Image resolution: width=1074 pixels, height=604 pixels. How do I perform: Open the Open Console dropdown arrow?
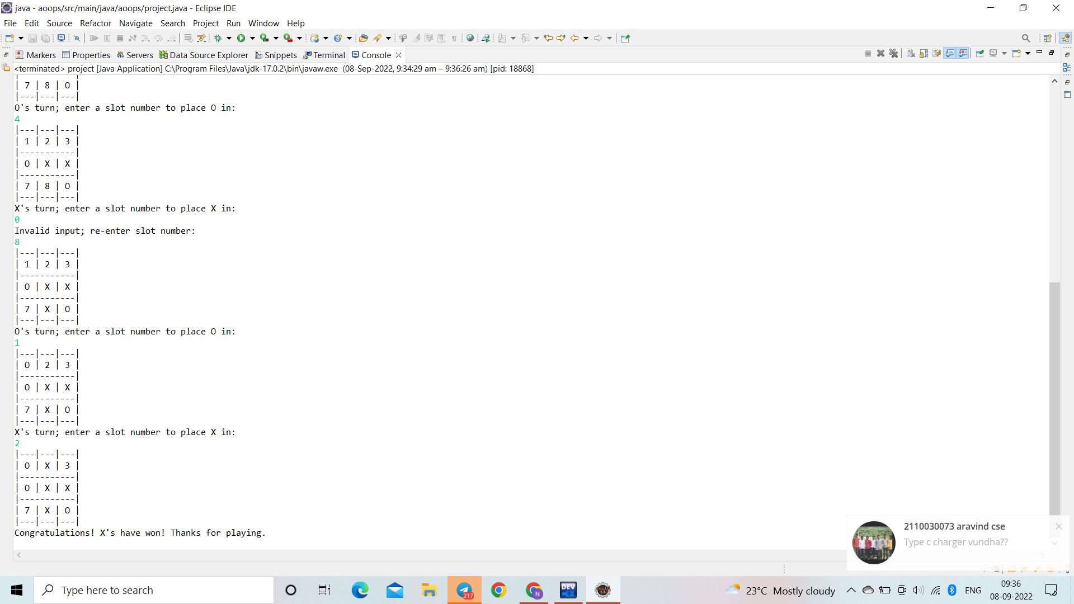click(x=1028, y=53)
